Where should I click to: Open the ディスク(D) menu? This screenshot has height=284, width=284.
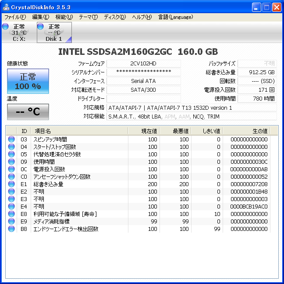pos(115,17)
